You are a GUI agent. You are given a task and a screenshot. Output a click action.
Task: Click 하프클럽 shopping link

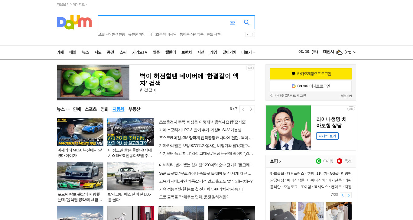[x=277, y=173]
